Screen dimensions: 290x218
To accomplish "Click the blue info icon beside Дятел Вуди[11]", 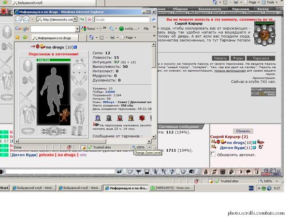I will coord(255,148).
